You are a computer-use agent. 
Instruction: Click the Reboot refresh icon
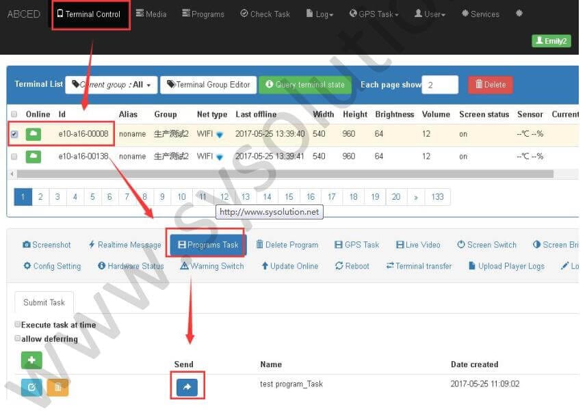click(352, 266)
